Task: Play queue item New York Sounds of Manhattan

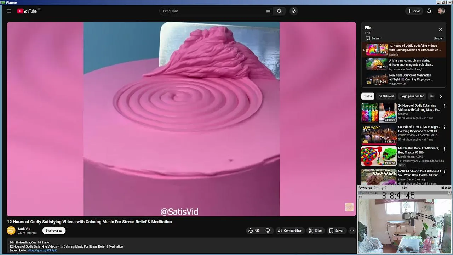Action: point(403,79)
